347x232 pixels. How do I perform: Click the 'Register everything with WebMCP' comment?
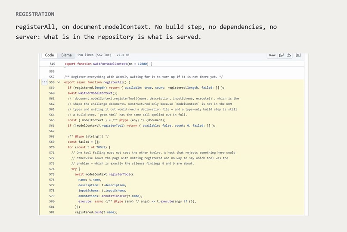click(143, 77)
